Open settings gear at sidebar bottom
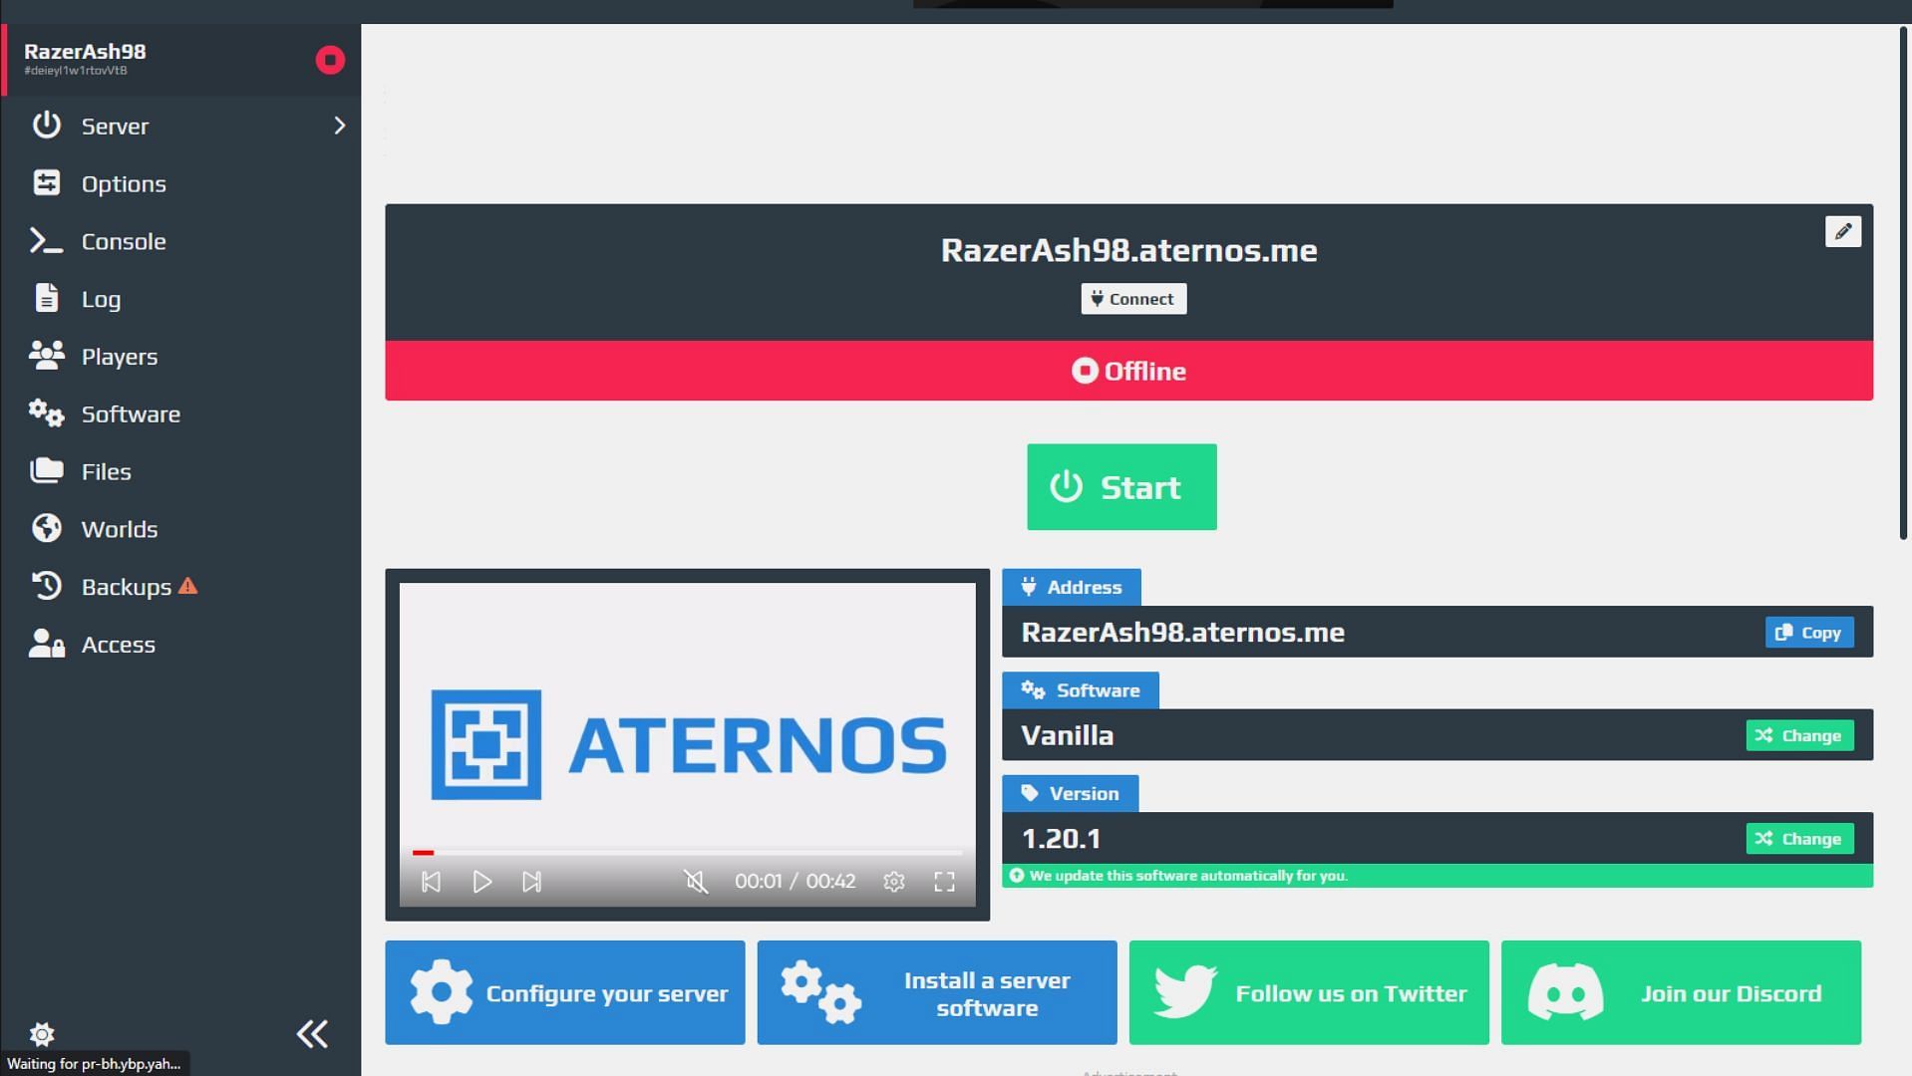The height and width of the screenshot is (1076, 1912). pos(42,1034)
